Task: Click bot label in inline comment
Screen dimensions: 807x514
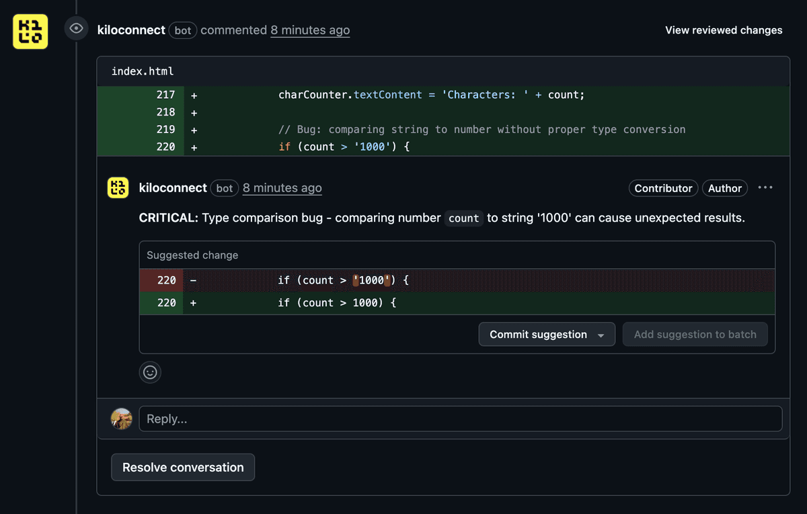Action: (225, 188)
